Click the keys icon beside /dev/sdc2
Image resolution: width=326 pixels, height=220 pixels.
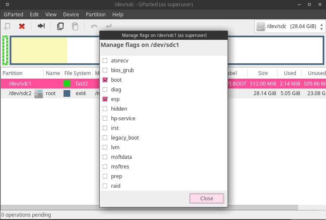pos(39,93)
